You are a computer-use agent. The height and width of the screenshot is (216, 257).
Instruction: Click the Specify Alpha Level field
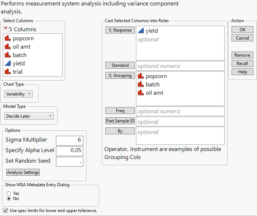69,151
